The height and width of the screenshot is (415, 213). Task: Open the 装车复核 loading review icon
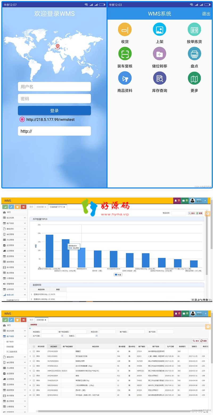(x=125, y=54)
